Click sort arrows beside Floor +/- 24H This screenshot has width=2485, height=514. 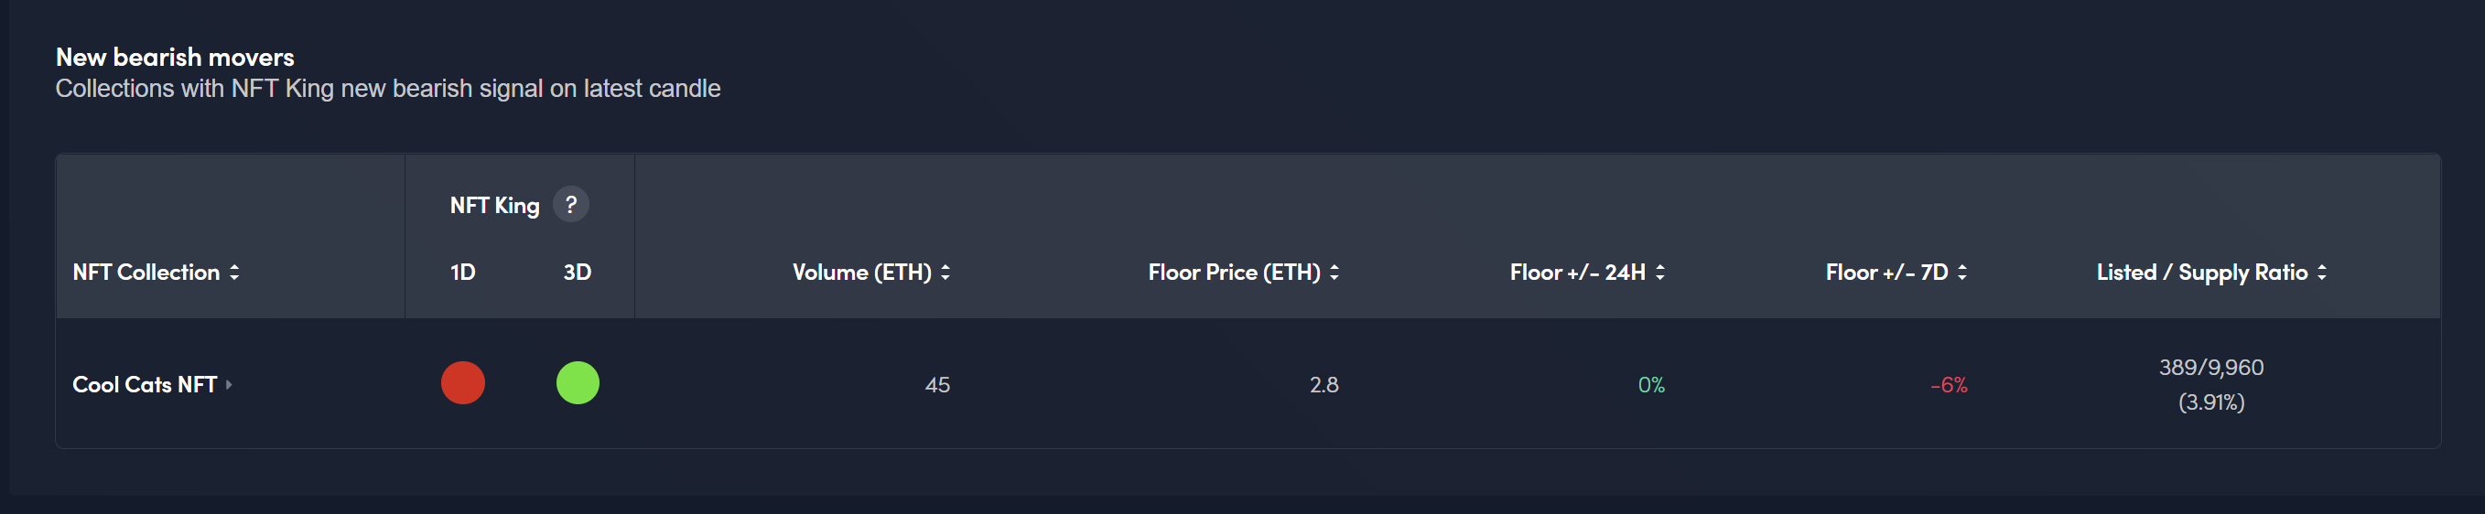click(1660, 273)
